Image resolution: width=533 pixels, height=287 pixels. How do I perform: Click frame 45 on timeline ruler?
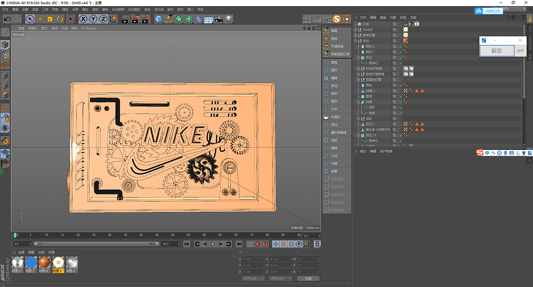tap(157, 235)
